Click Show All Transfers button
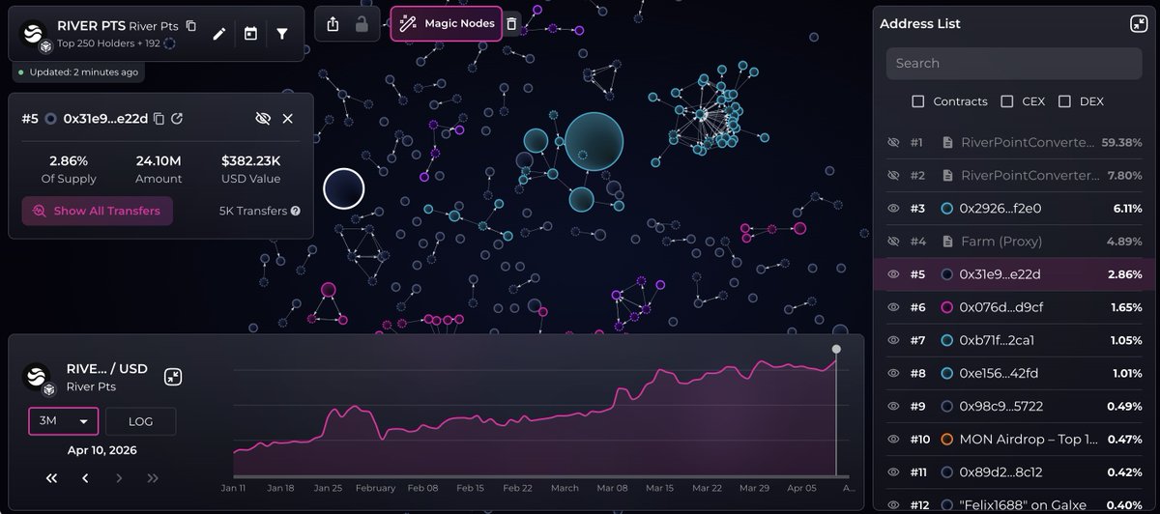This screenshot has width=1160, height=514. [97, 211]
